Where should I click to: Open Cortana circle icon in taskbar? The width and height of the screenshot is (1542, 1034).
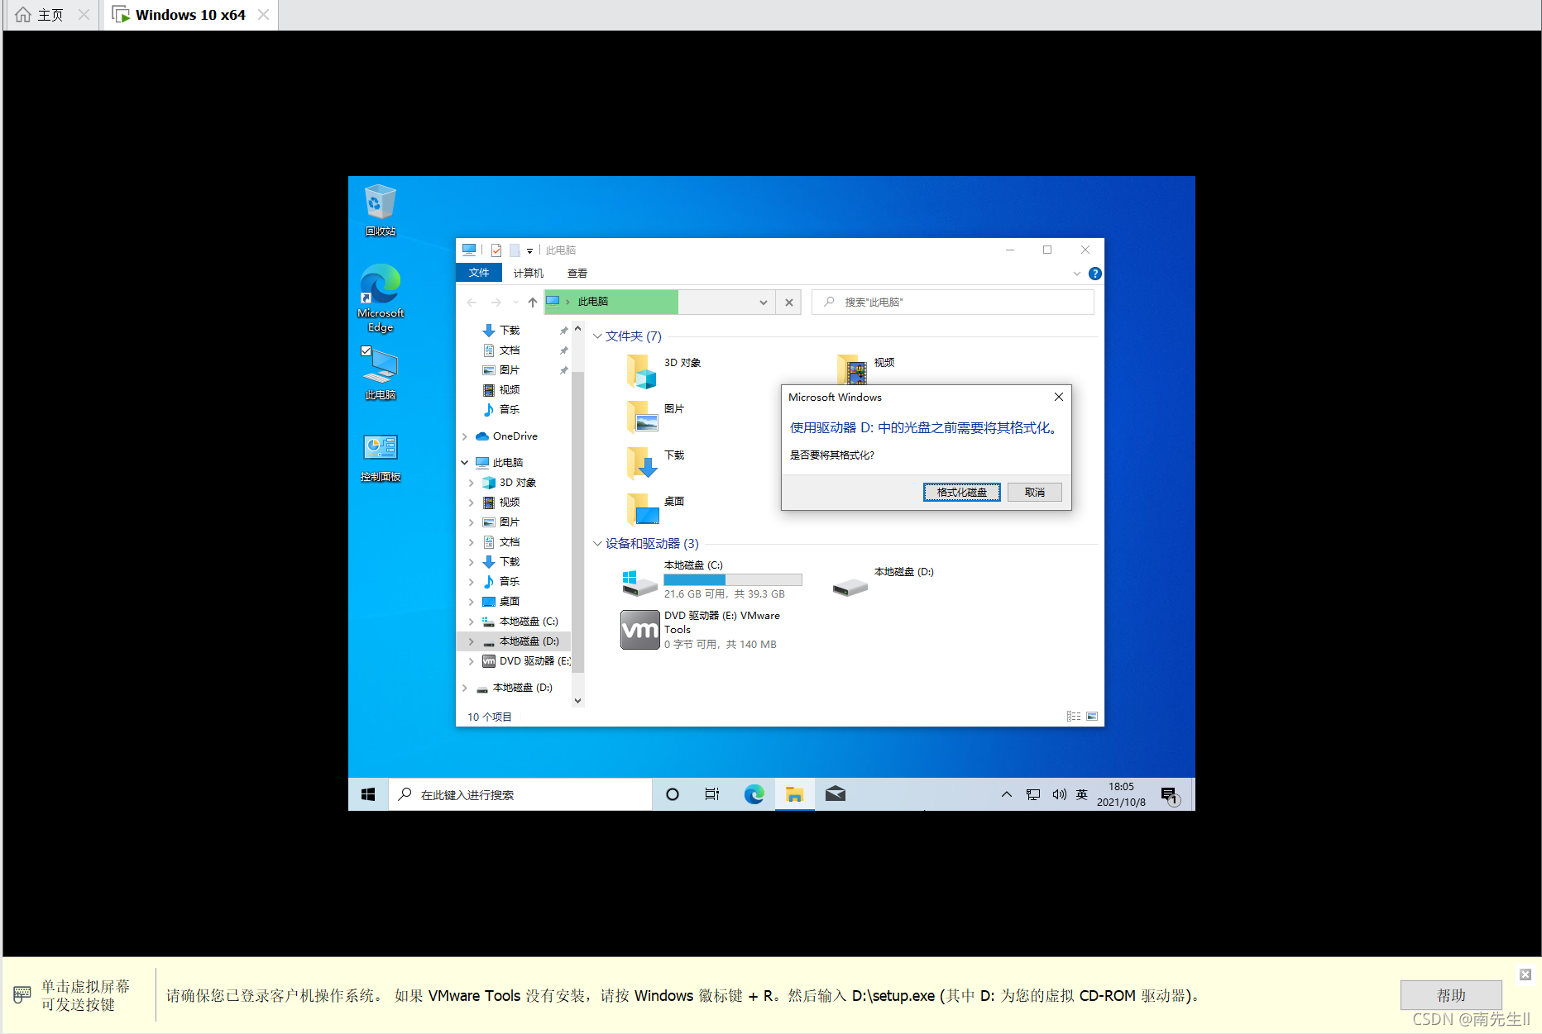tap(673, 794)
